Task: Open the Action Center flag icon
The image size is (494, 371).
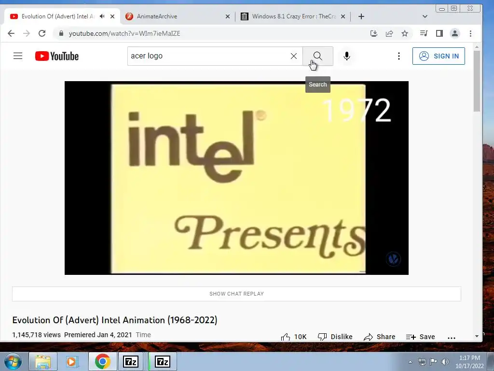Action: 434,361
